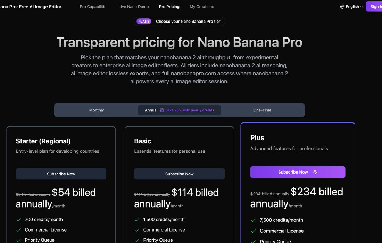This screenshot has width=382, height=243.
Task: Select Annual billing option
Action: (x=151, y=110)
